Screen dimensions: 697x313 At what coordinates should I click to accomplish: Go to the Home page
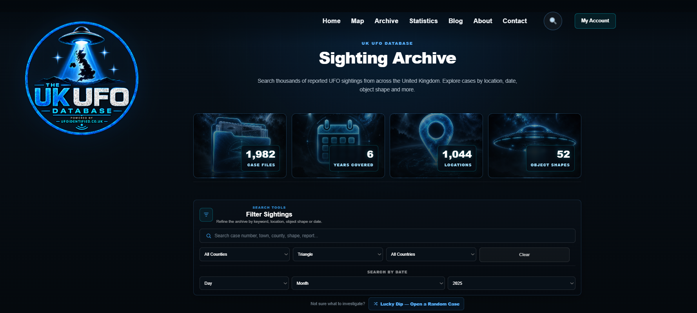point(331,21)
